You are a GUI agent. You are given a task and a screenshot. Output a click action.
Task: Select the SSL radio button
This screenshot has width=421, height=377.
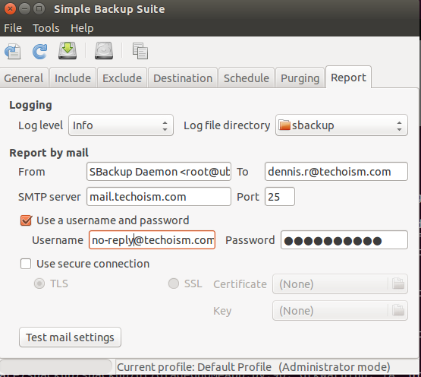point(174,284)
